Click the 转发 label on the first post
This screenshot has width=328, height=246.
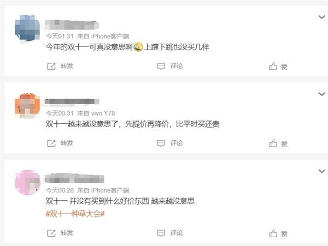tap(67, 66)
